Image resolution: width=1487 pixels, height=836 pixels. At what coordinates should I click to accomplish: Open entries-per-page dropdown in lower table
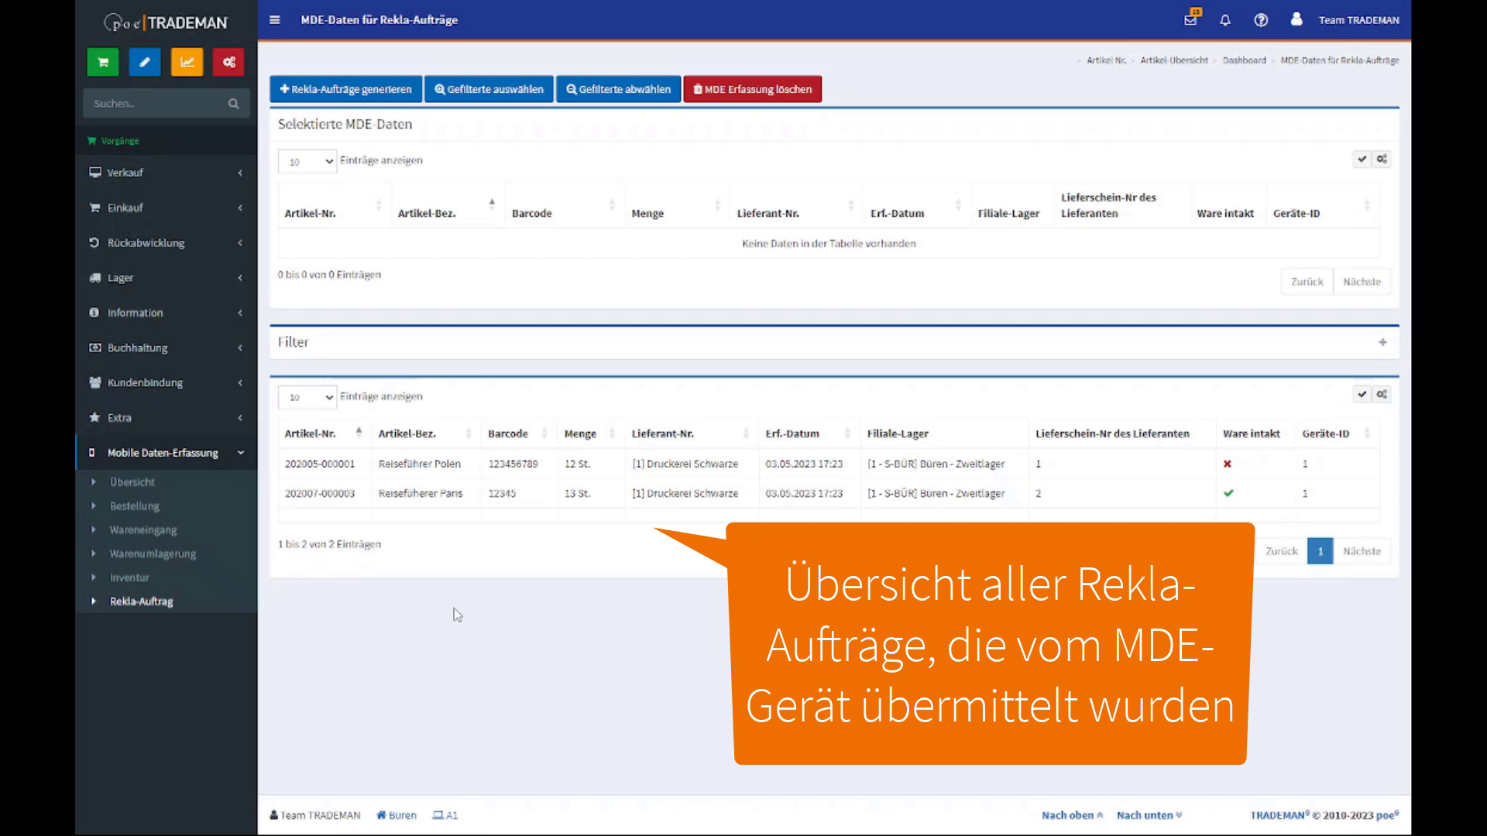[307, 397]
